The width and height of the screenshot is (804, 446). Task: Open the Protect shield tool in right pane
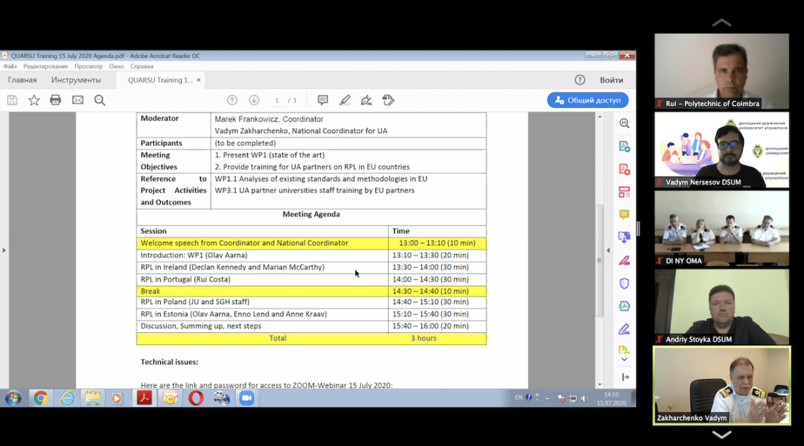624,283
